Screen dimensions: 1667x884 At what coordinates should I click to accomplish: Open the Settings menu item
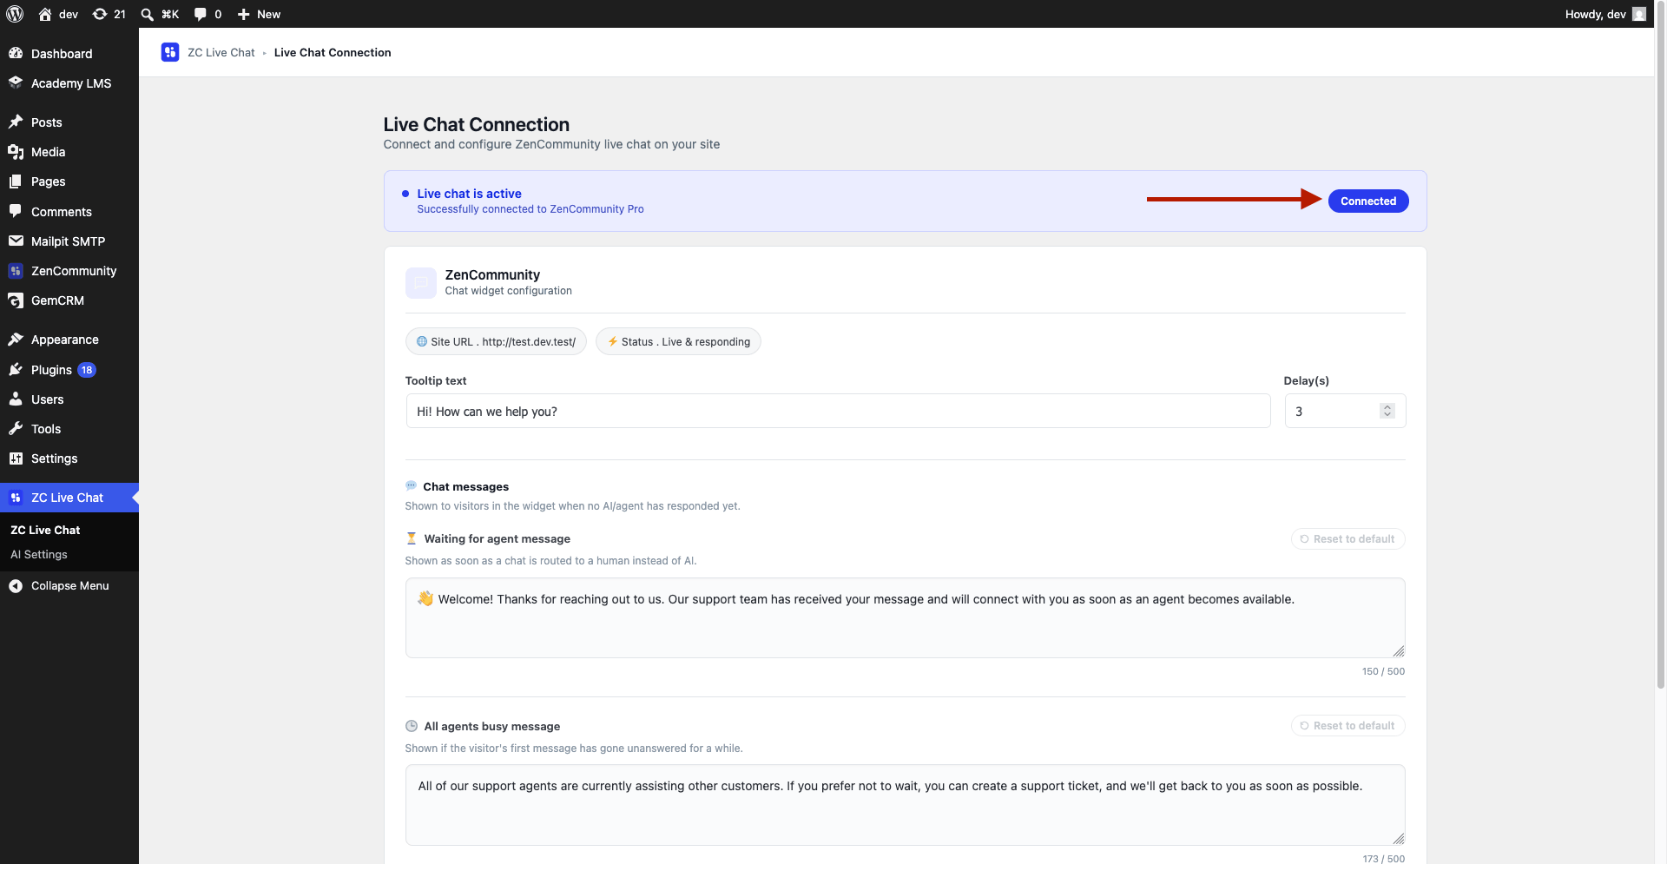coord(69,458)
